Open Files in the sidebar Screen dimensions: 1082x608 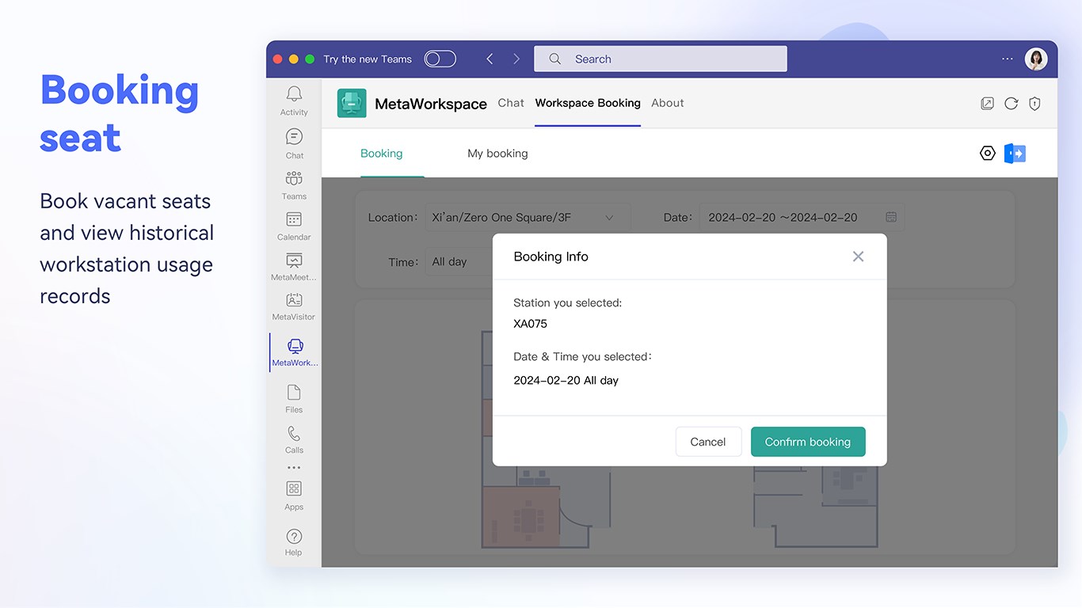coord(294,398)
